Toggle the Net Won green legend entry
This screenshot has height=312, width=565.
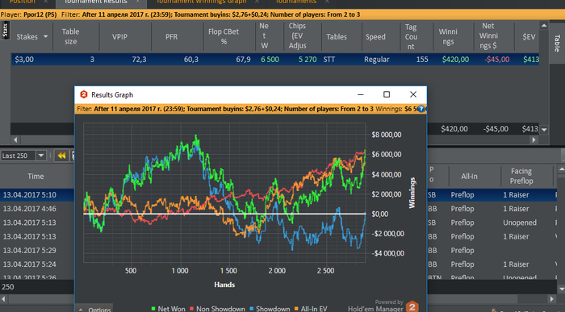click(168, 309)
